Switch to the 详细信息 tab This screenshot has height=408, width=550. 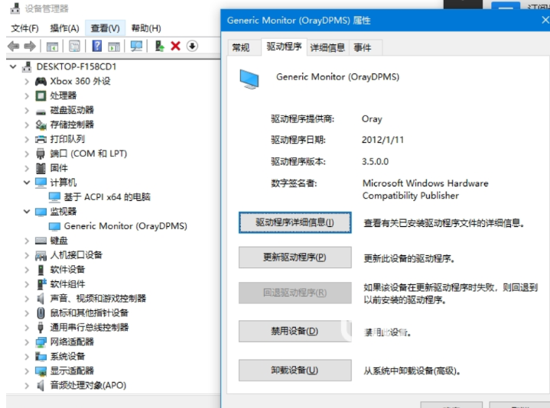[x=327, y=47]
